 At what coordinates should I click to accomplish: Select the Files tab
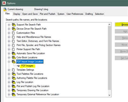click(x=8, y=14)
